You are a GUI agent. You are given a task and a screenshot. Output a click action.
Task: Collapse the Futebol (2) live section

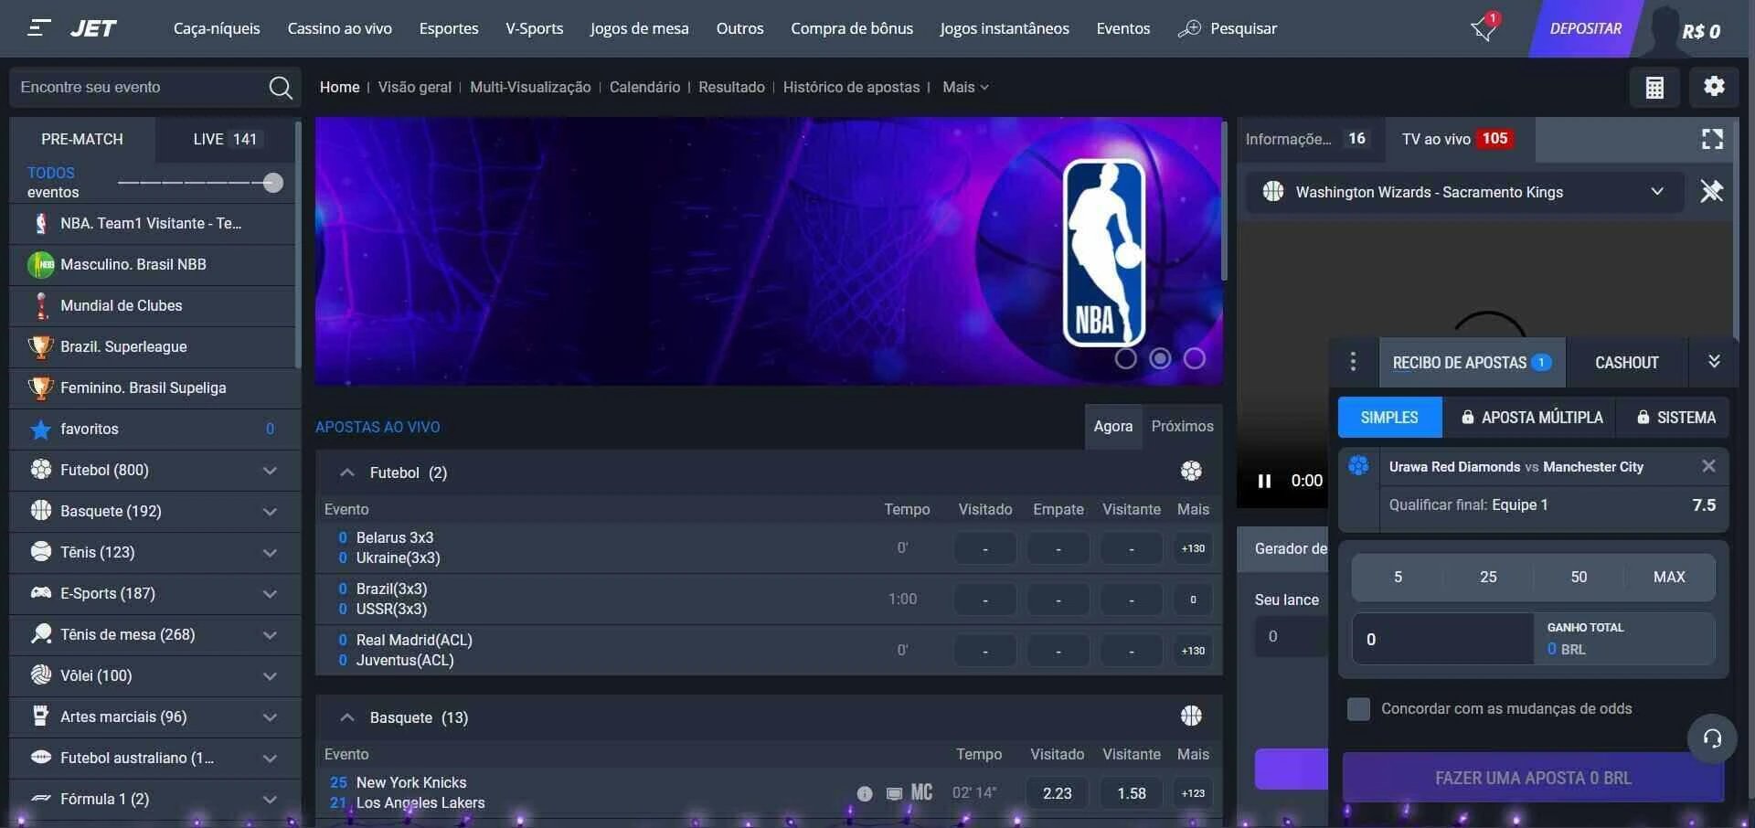346,472
